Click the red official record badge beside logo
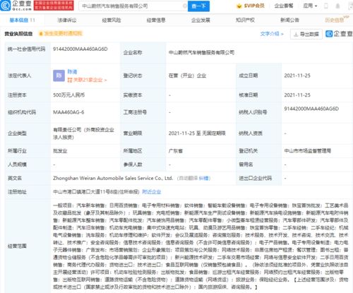The image size is (353, 293). pos(54,6)
